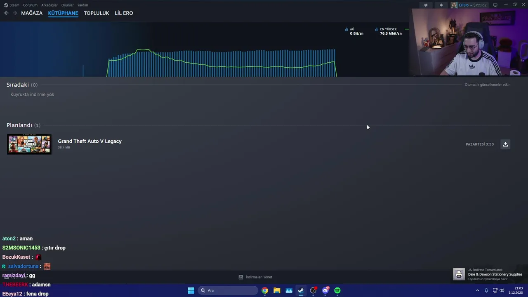Click the Dale & Dawson download complete notification
Screen dimensions: 528x297
(x=489, y=274)
